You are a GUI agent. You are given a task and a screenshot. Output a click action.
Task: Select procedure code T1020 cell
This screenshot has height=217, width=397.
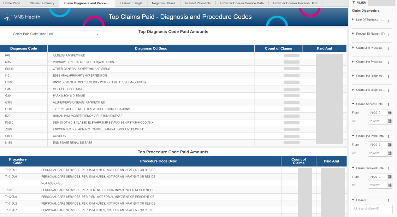[x=18, y=190]
